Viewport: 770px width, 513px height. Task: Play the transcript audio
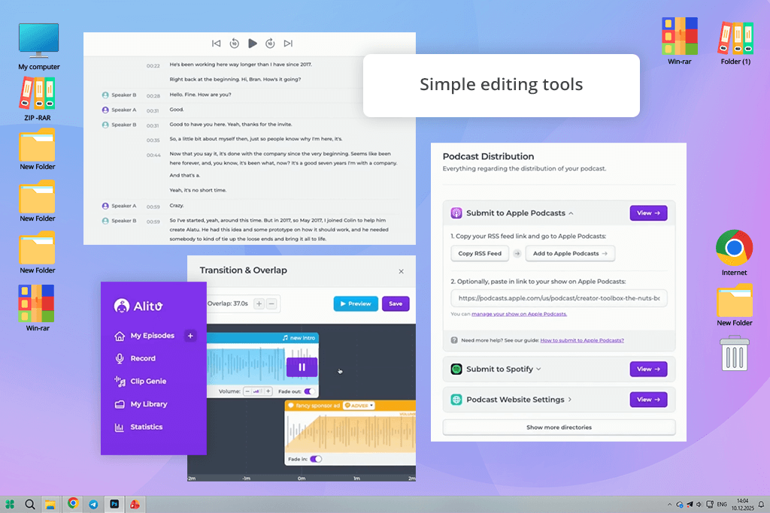[253, 44]
